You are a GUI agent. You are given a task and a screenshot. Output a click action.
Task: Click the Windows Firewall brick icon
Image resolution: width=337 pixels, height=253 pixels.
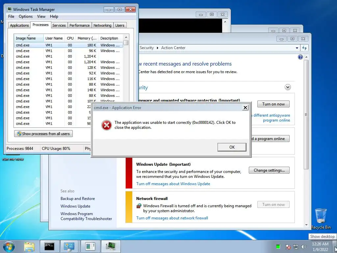(139, 206)
